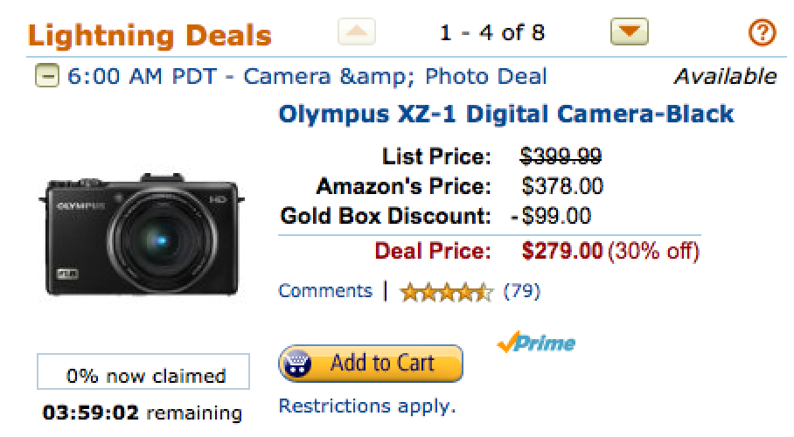Click the 03:59:02 remaining countdown timer
794x437 pixels.
tap(143, 412)
